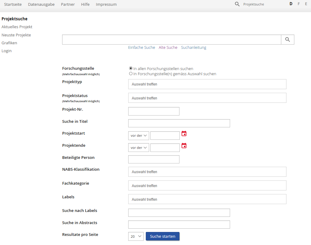Open the Datenausgabe menu item
Image resolution: width=311 pixels, height=245 pixels.
tap(41, 5)
